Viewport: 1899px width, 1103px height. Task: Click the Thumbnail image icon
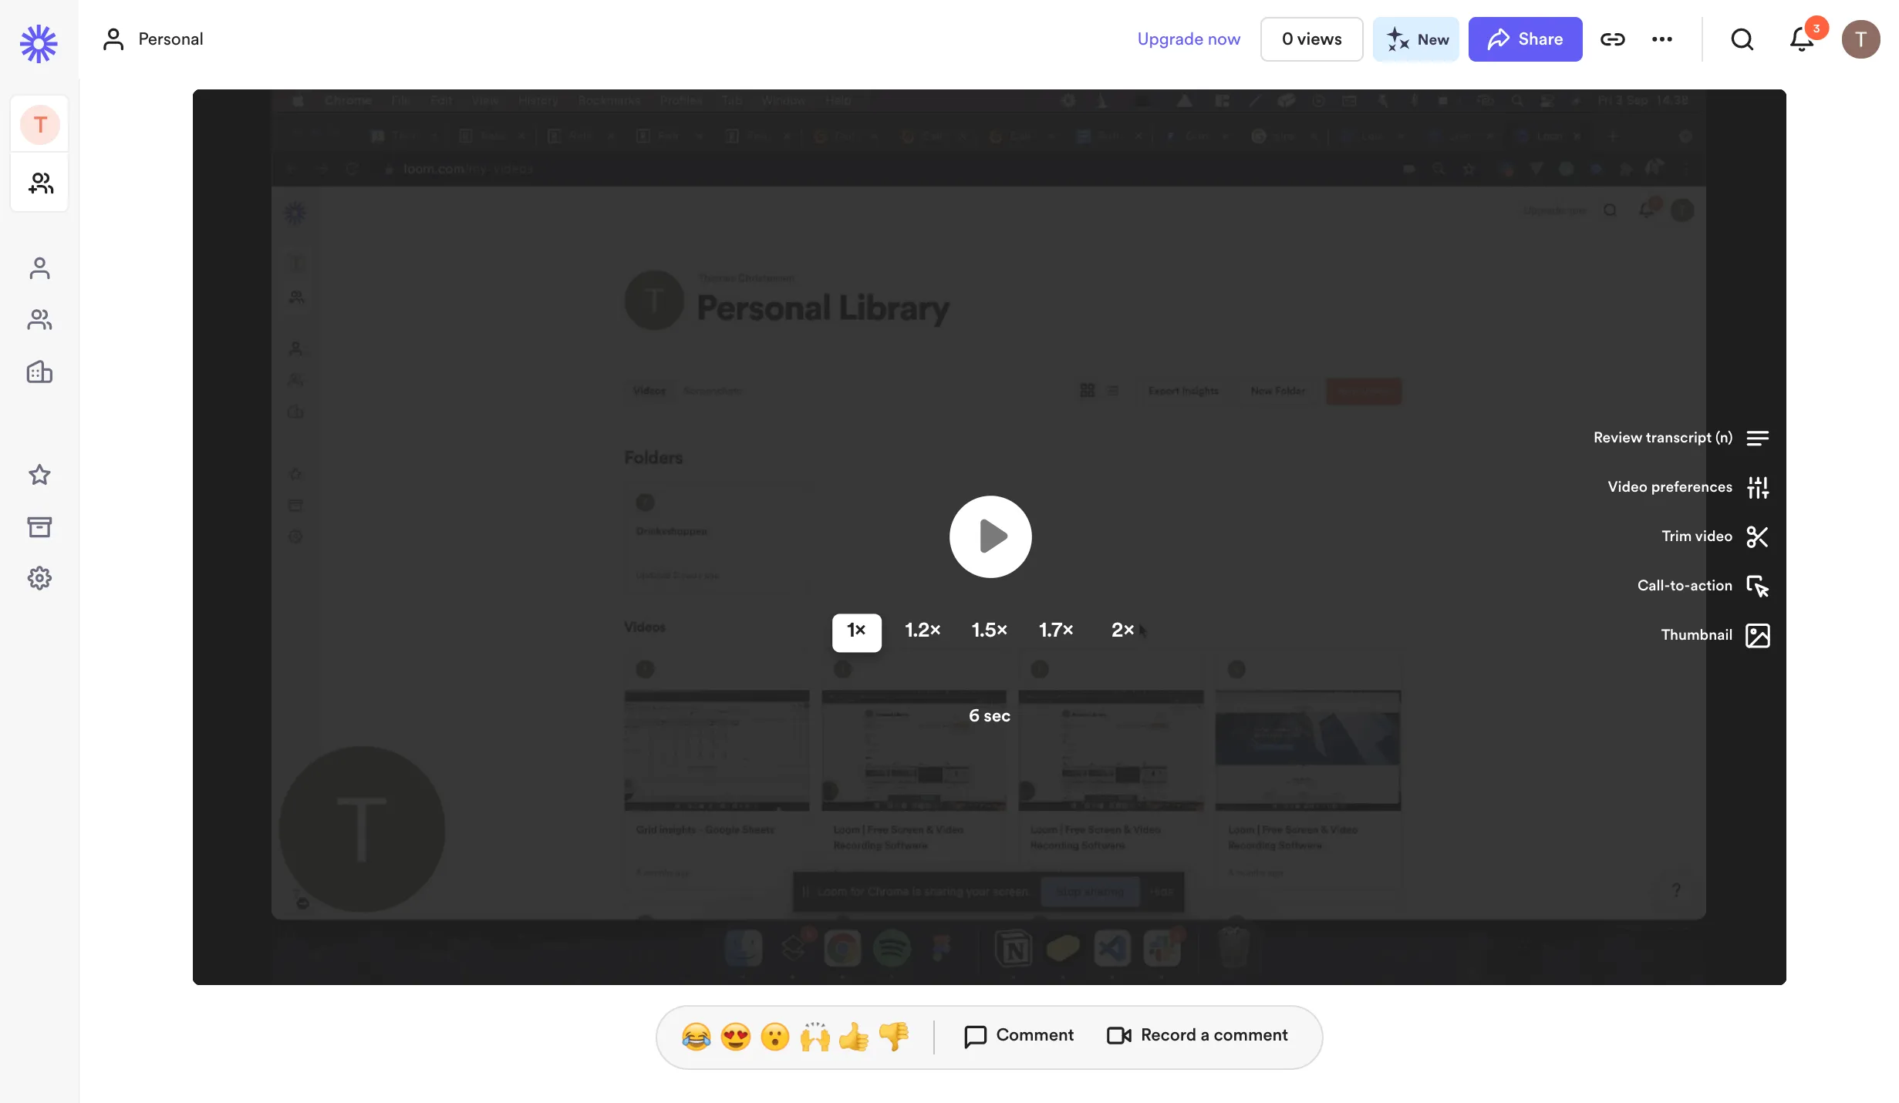pyautogui.click(x=1758, y=635)
